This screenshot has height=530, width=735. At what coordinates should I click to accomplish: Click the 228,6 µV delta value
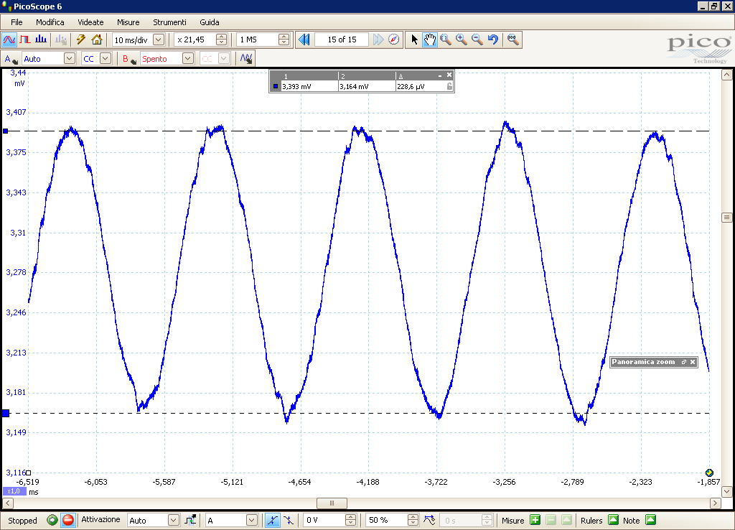coord(411,87)
